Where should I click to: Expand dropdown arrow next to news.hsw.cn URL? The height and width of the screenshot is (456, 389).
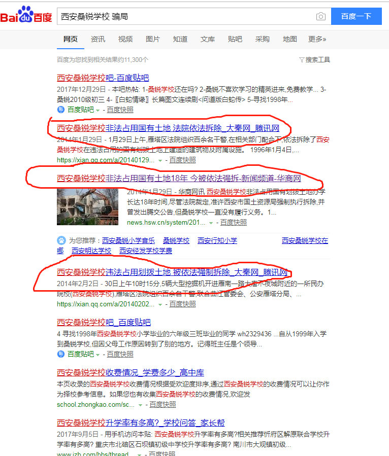211,223
